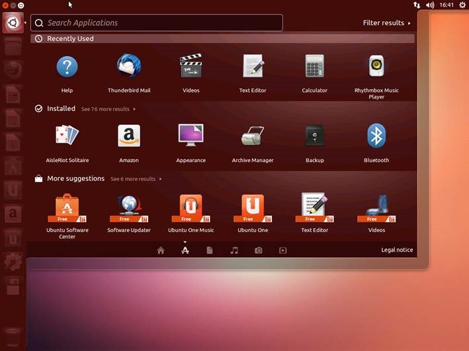Close the Dash with the window close button
Viewport: 469px width, 351px height.
point(5,5)
